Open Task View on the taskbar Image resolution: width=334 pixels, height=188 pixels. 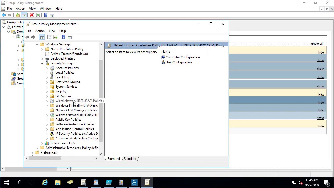pyautogui.click(x=32, y=183)
